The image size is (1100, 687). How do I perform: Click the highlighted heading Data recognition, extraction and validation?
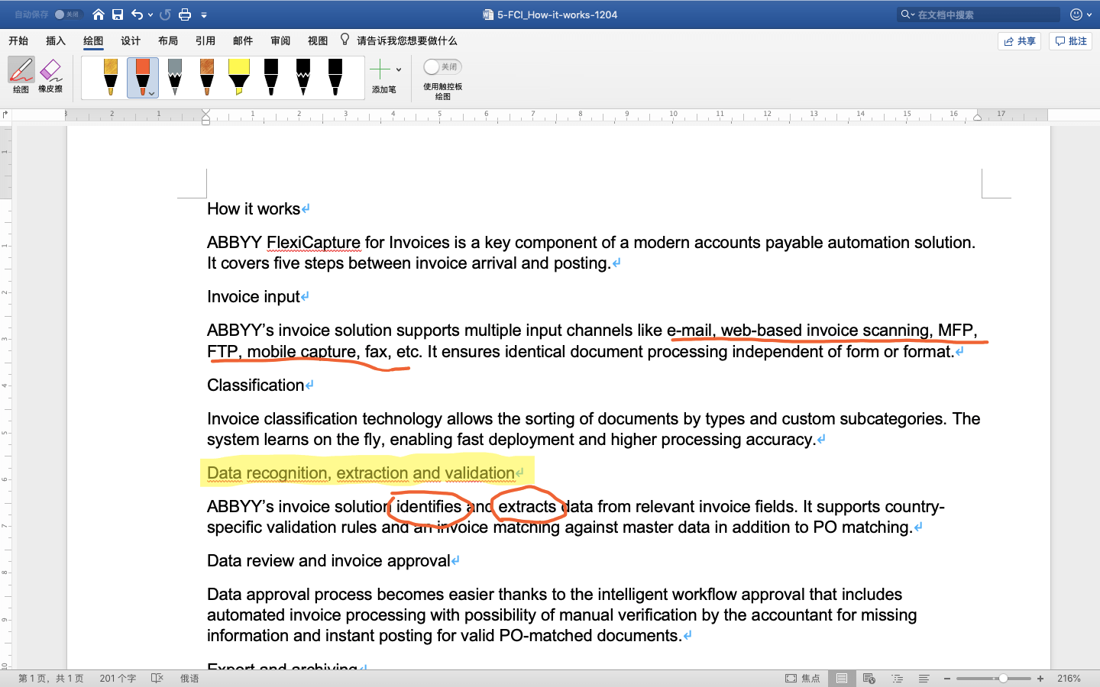361,473
